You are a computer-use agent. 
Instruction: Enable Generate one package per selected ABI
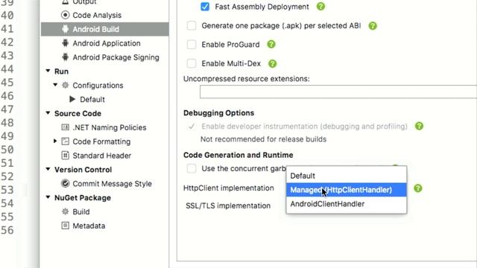tap(192, 25)
